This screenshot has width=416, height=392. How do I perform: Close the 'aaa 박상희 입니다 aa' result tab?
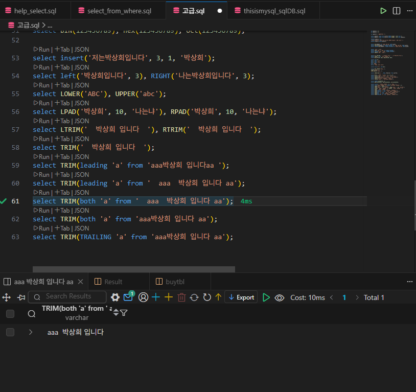pyautogui.click(x=81, y=282)
